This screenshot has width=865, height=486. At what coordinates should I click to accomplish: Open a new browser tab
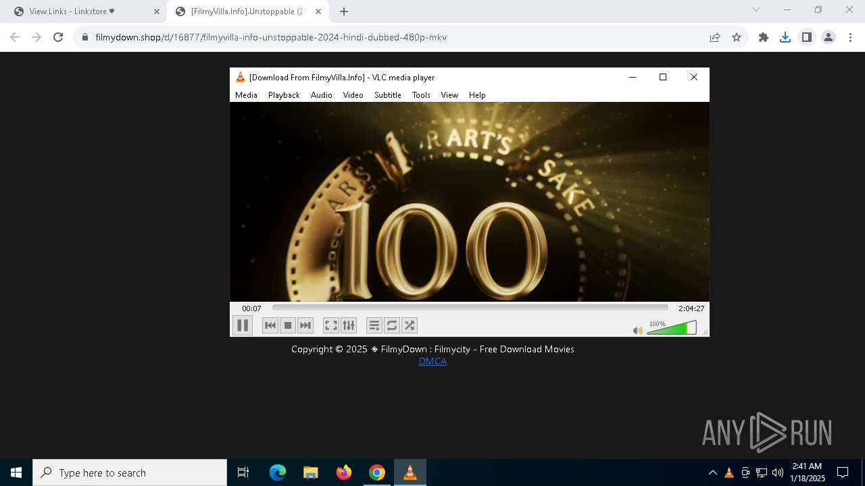pyautogui.click(x=344, y=11)
